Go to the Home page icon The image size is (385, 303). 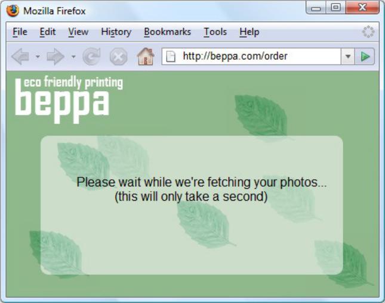coord(146,57)
